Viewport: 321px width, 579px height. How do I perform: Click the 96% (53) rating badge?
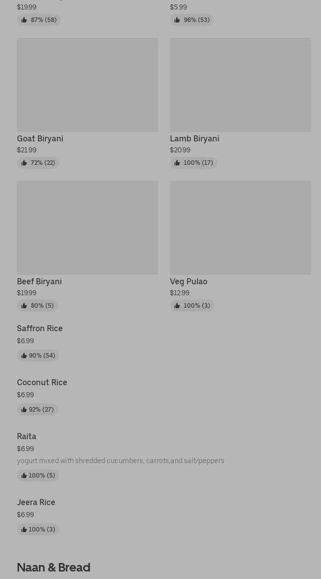[192, 20]
